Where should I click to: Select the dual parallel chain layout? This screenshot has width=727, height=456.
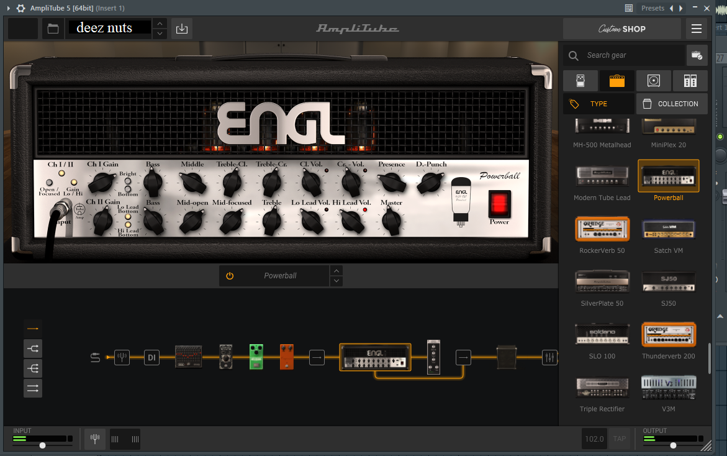coord(33,388)
